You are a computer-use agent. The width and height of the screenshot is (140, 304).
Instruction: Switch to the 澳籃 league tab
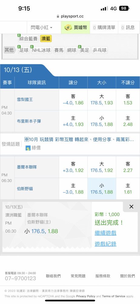point(46,39)
